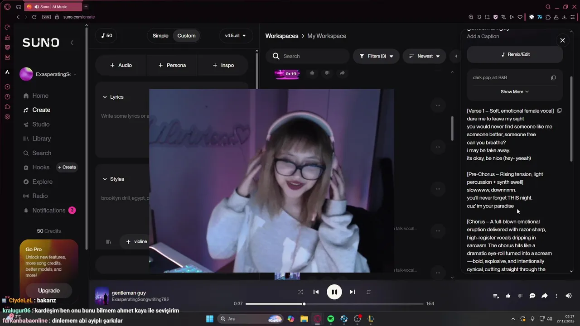Close the song details panel
The height and width of the screenshot is (326, 580).
coord(563,40)
